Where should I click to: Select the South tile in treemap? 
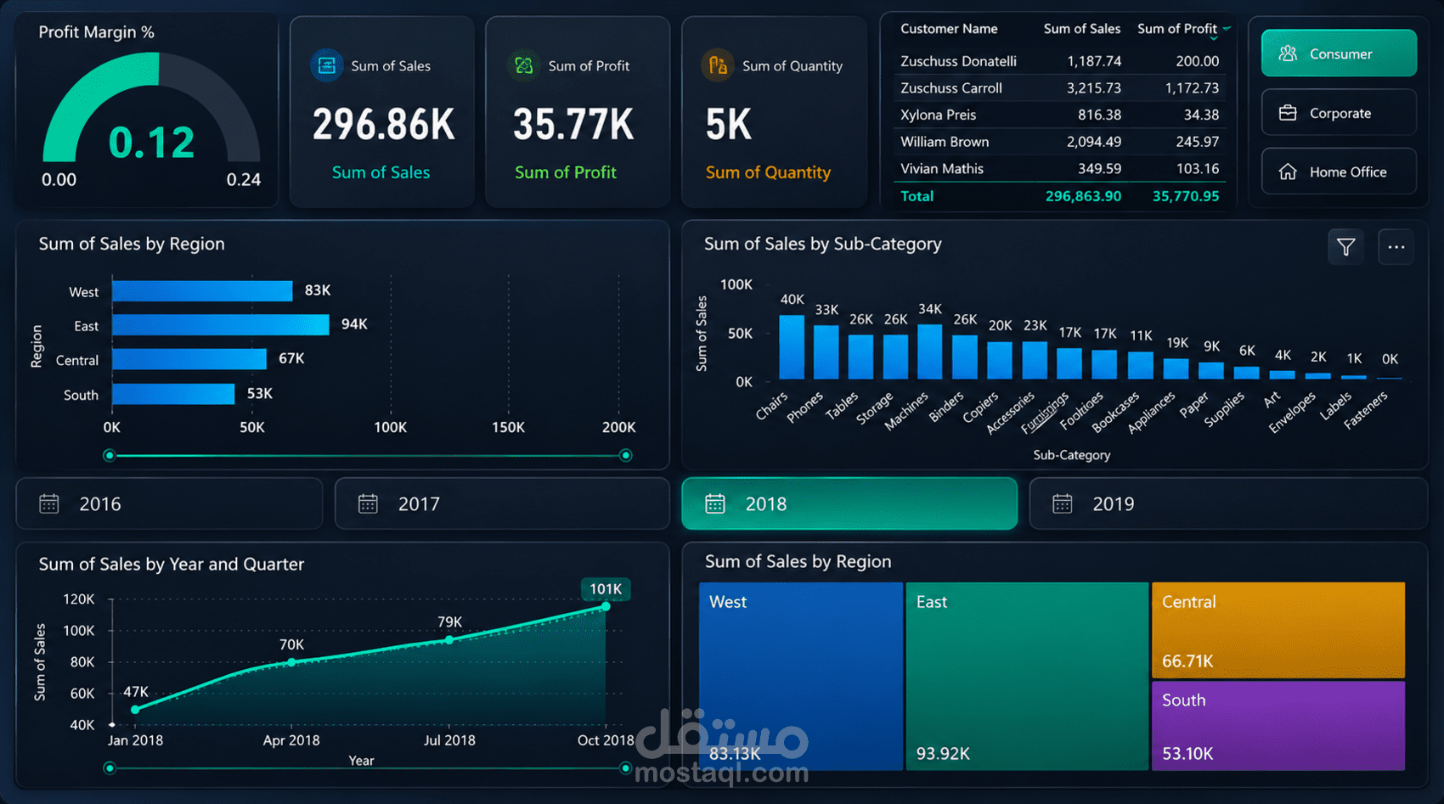click(1278, 726)
